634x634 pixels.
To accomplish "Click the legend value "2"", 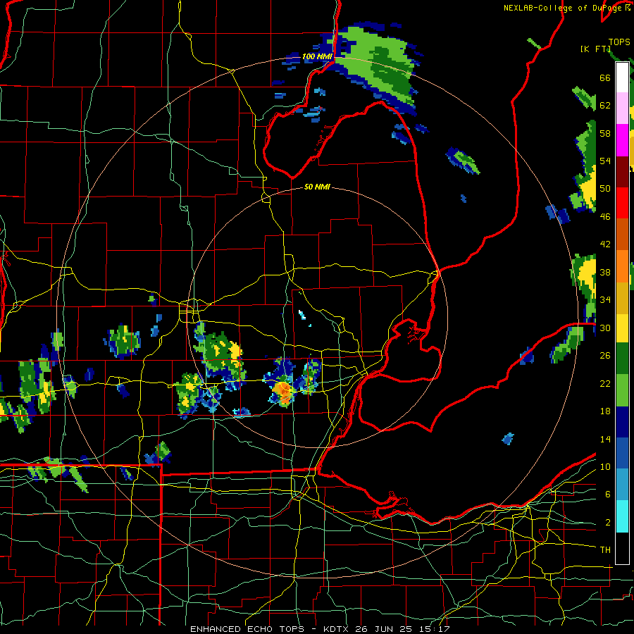I will coord(608,523).
